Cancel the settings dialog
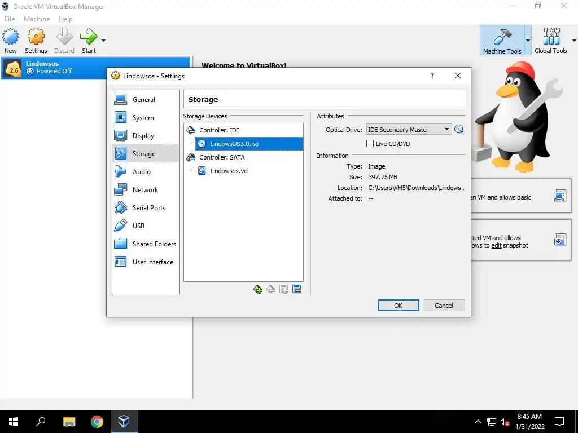This screenshot has height=433, width=578. click(444, 305)
